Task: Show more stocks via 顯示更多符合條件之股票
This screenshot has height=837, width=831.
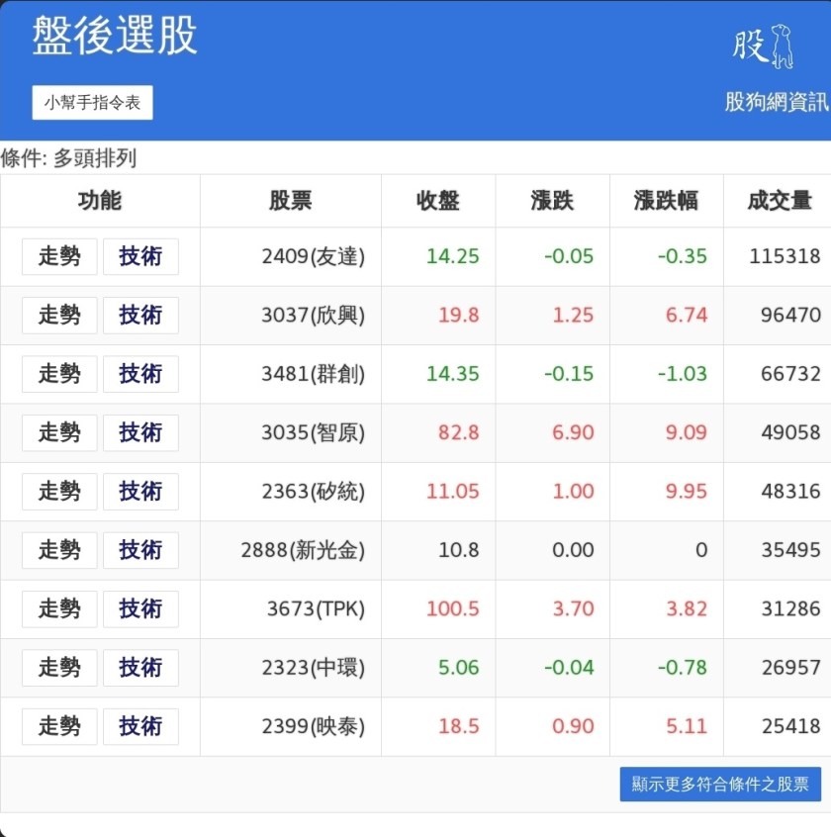Action: pos(720,785)
